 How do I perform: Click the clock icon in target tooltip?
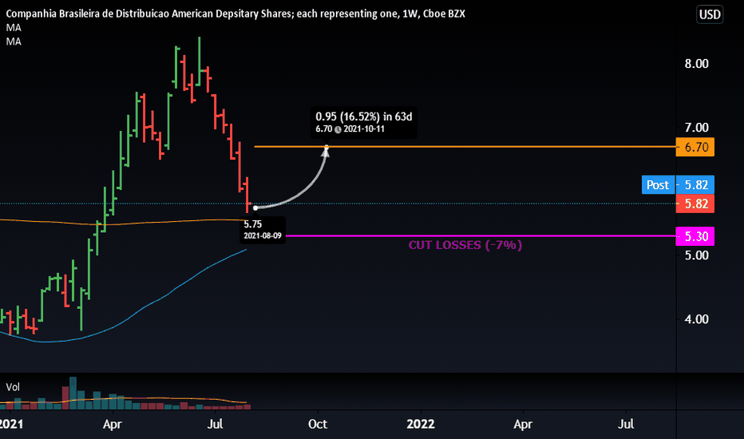point(338,129)
